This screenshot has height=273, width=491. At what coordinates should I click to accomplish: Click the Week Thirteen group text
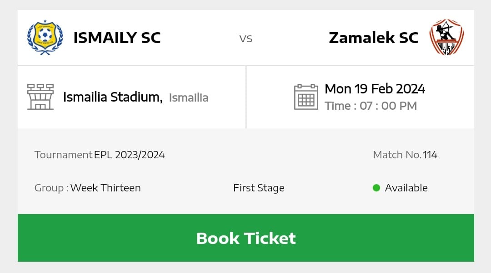click(x=105, y=188)
